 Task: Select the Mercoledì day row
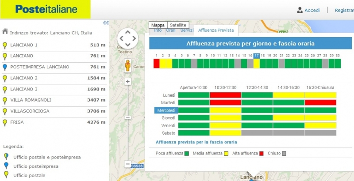(165, 110)
